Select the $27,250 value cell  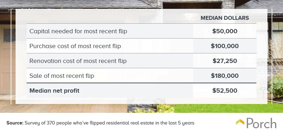(225, 61)
